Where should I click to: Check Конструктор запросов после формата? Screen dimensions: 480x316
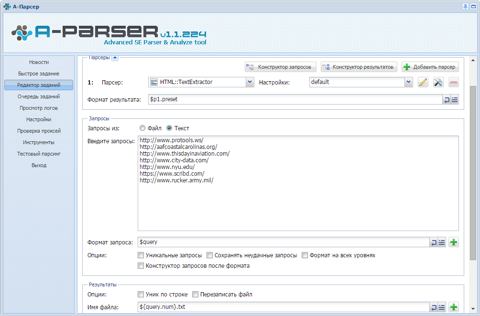coord(141,265)
